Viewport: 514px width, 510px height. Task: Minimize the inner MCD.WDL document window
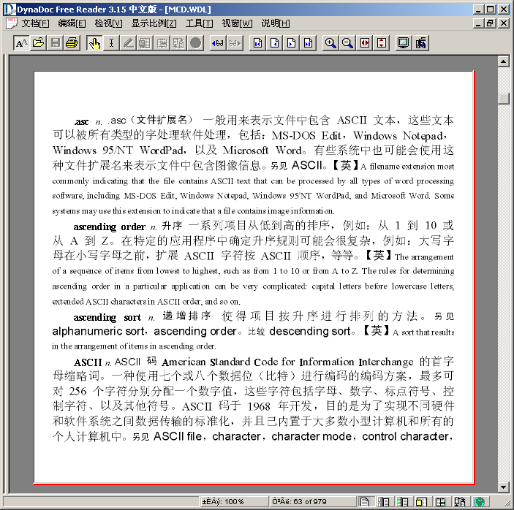(479, 23)
